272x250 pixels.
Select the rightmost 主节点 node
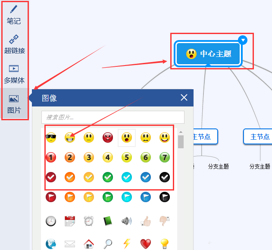[x=258, y=137]
